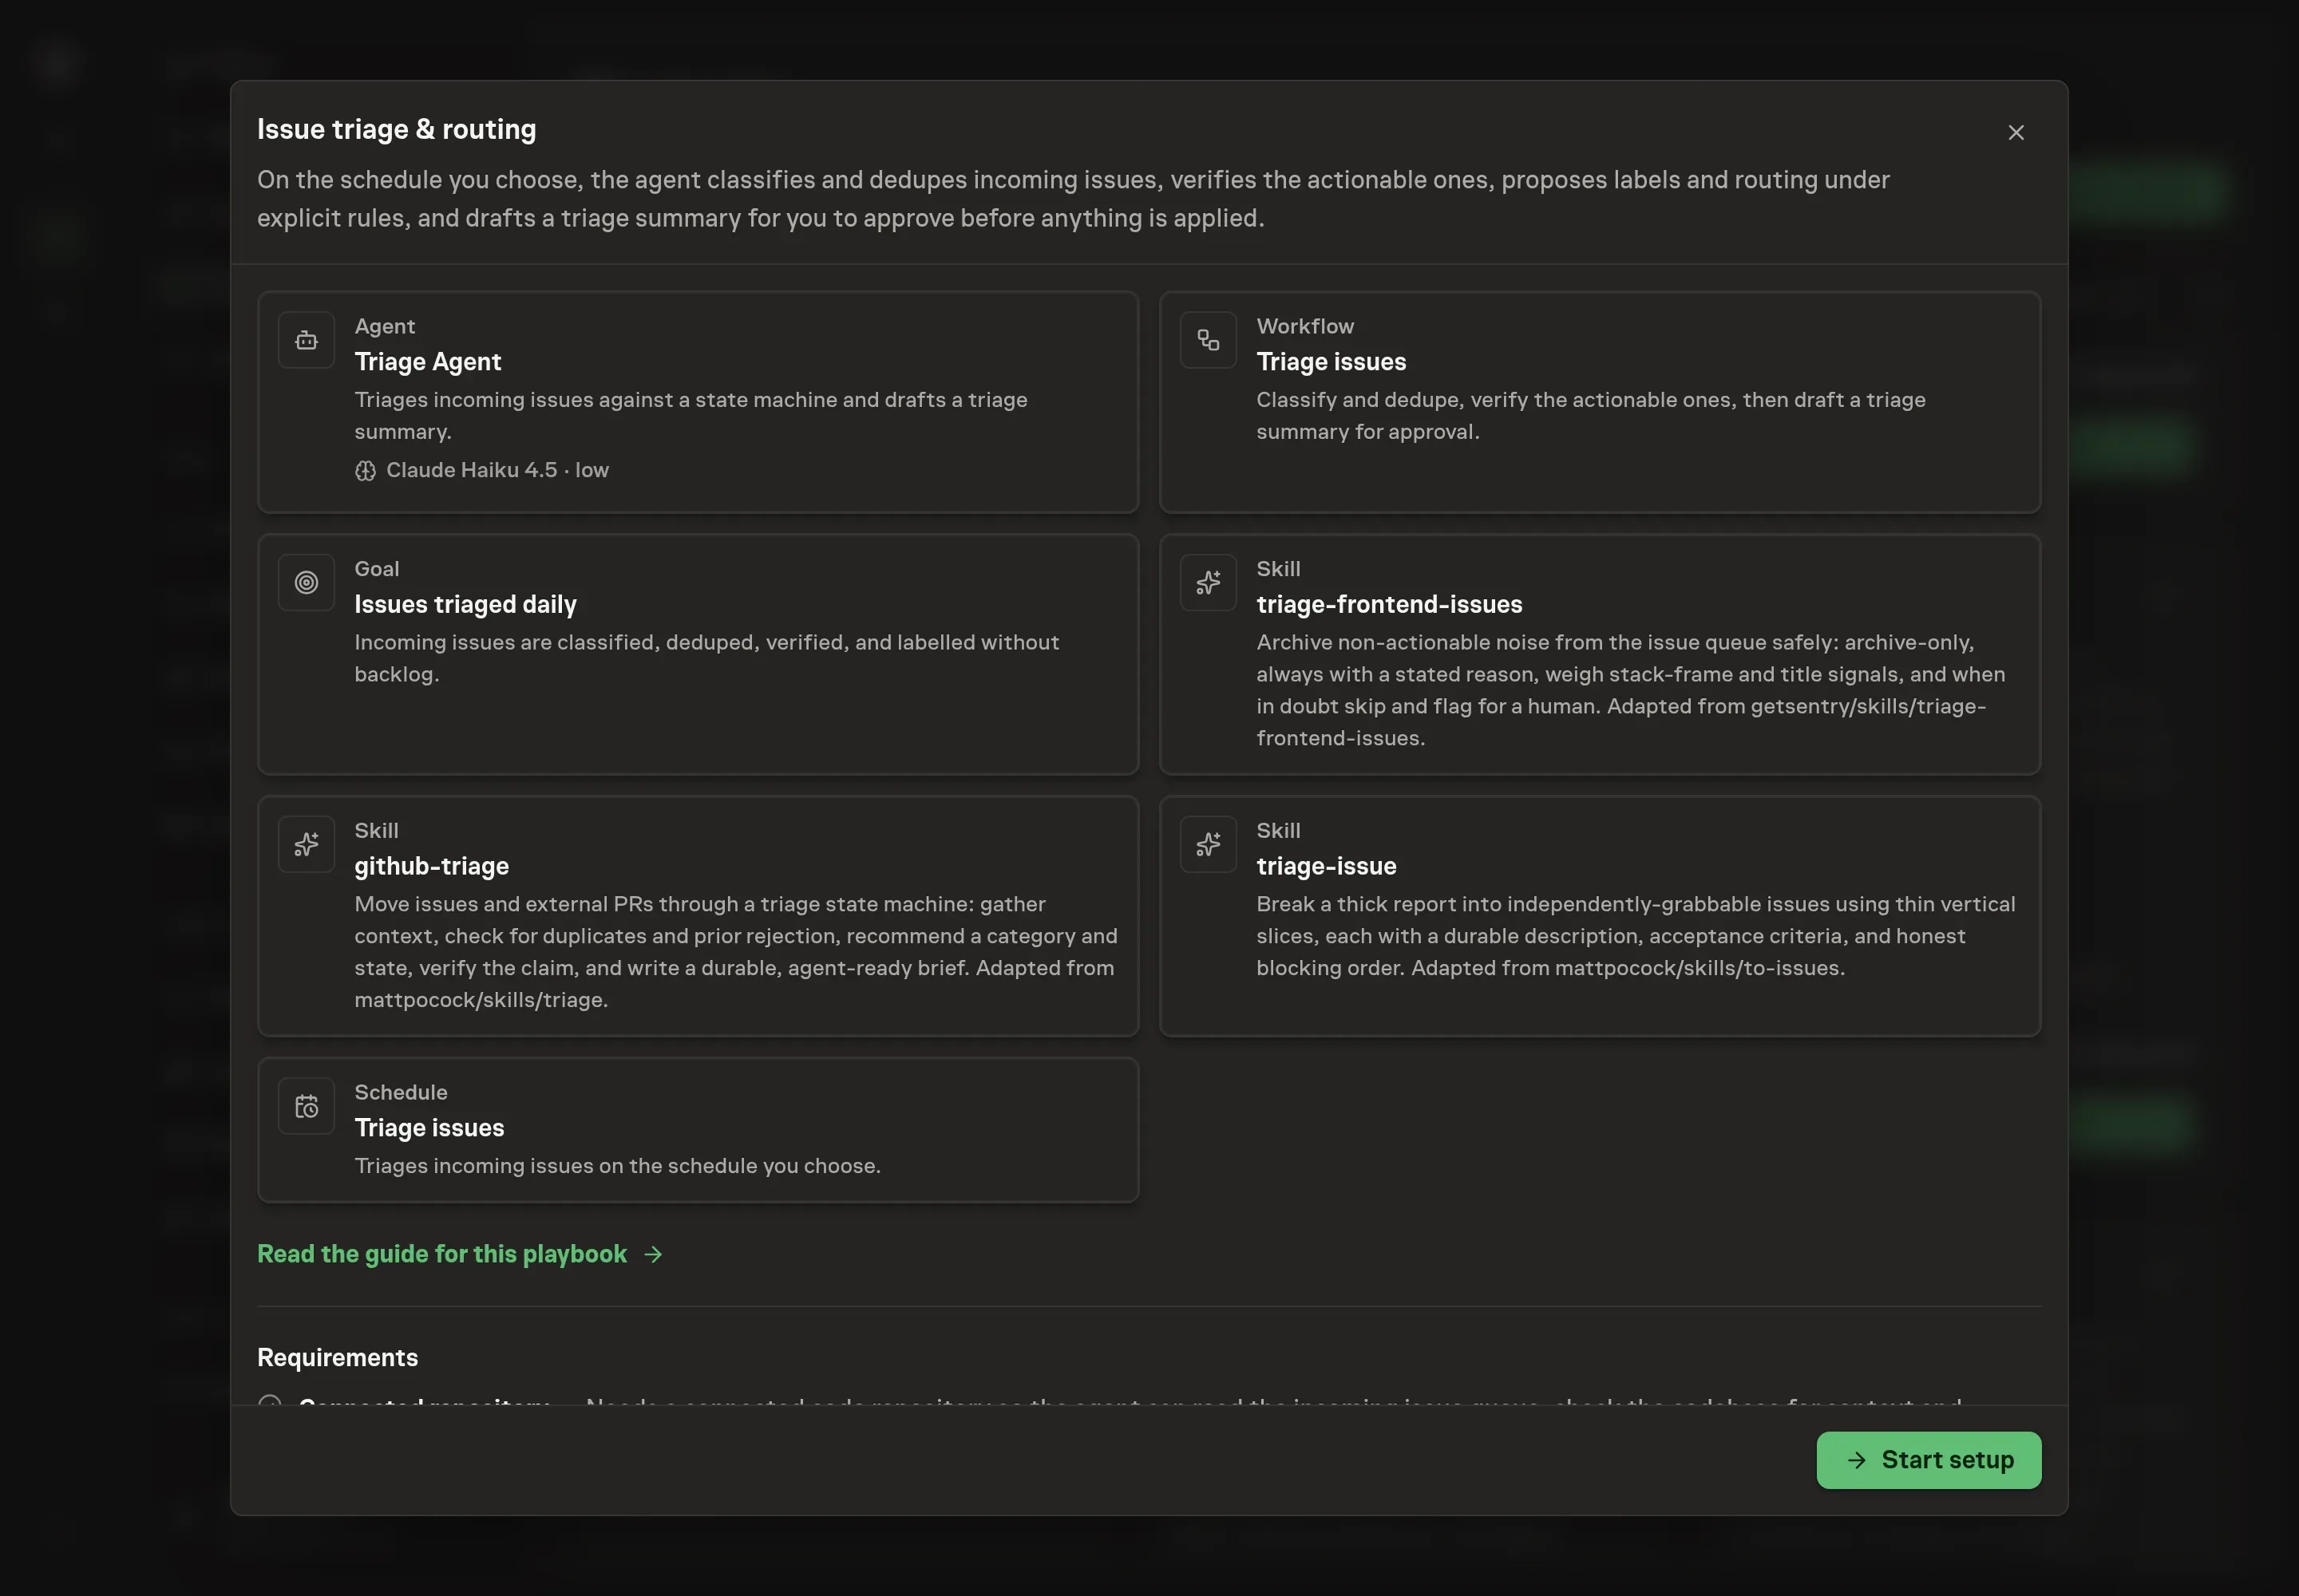Click the sparkle icon on triage-frontend-issues skill

point(1208,582)
